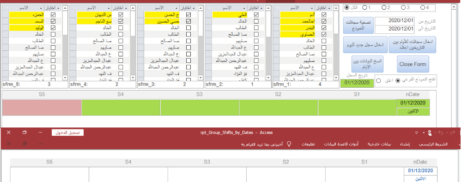Restore the inner document window in the ribbon row

pyautogui.click(x=24, y=144)
